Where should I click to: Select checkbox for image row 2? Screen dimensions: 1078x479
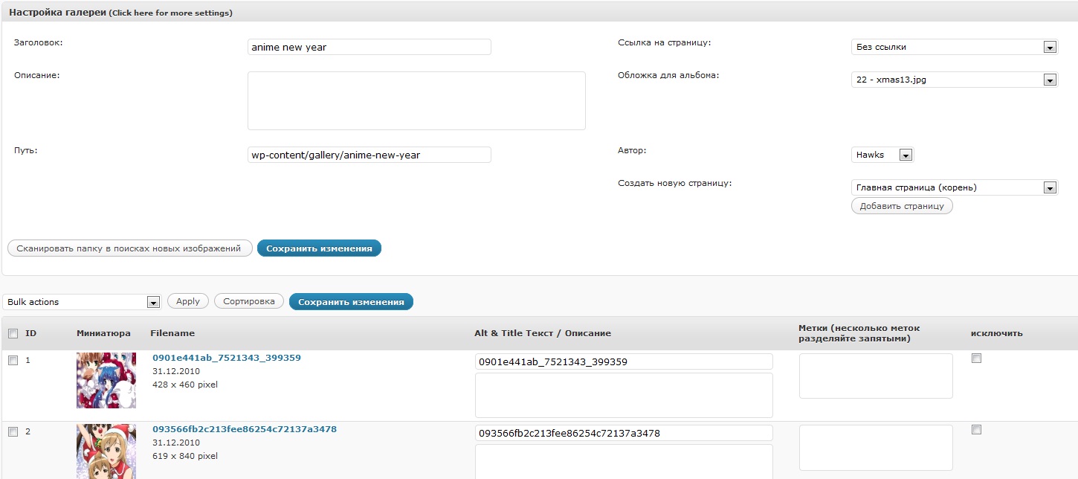(x=13, y=432)
